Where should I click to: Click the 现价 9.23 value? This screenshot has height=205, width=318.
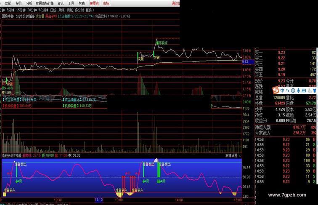(281, 81)
